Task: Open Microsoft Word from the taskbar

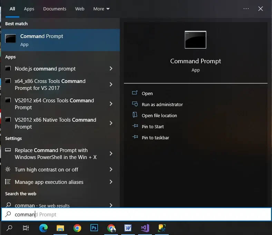Action: click(128, 228)
